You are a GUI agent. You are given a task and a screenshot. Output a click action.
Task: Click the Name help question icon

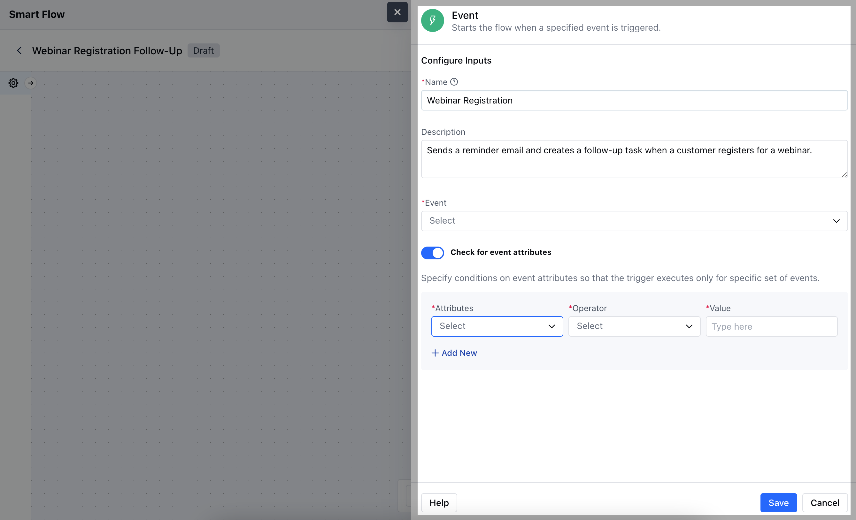tap(454, 82)
